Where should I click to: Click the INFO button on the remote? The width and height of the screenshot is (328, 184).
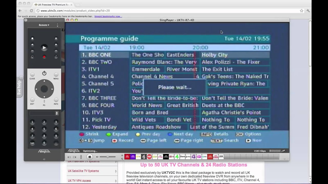(x=56, y=100)
